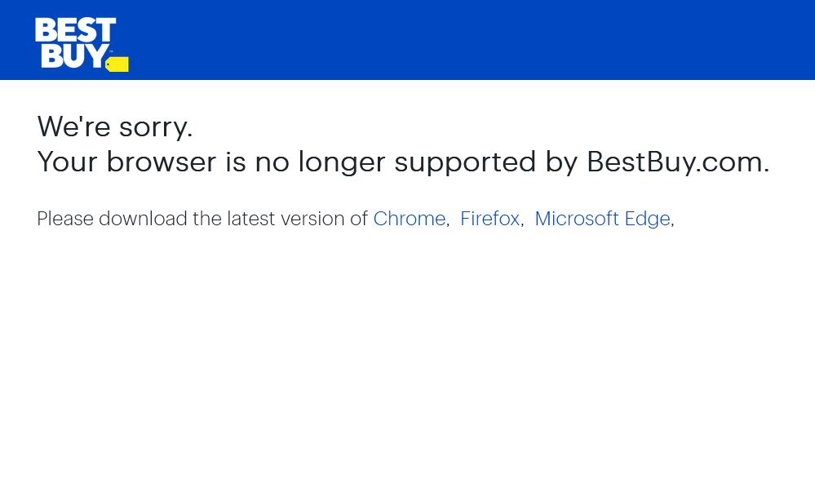Screen dimensions: 815x488
Task: Click BestBuy.com in the heading text
Action: pyautogui.click(x=674, y=161)
